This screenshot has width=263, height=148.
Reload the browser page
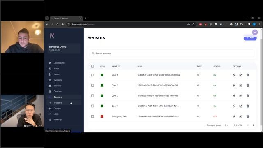point(58,24)
